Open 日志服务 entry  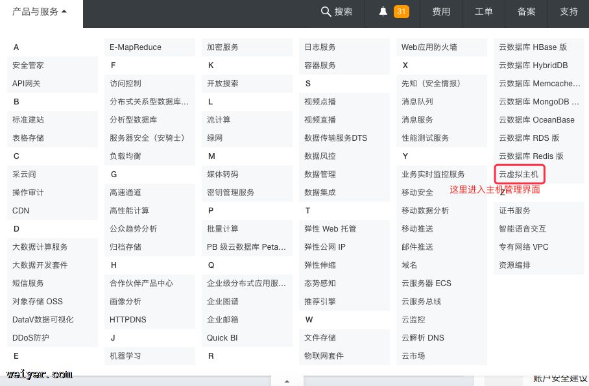320,47
